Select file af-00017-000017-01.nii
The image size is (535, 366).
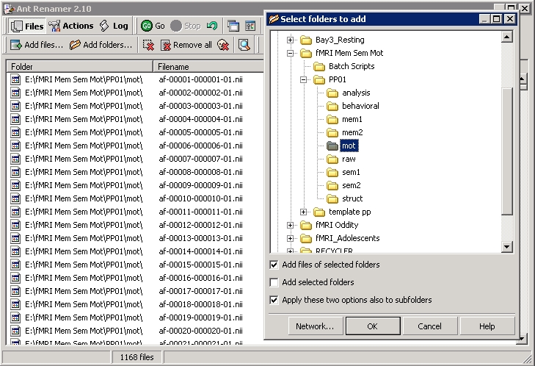[200, 291]
